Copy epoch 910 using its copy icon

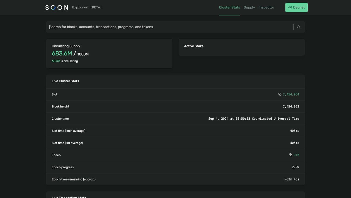(290, 154)
